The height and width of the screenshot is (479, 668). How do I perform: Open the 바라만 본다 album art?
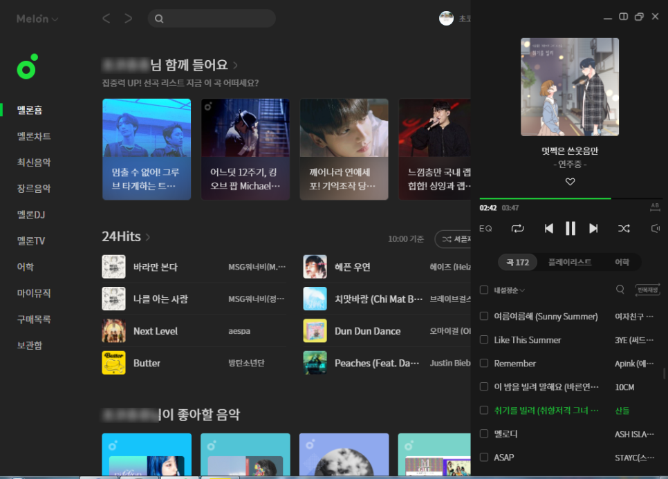pos(113,267)
